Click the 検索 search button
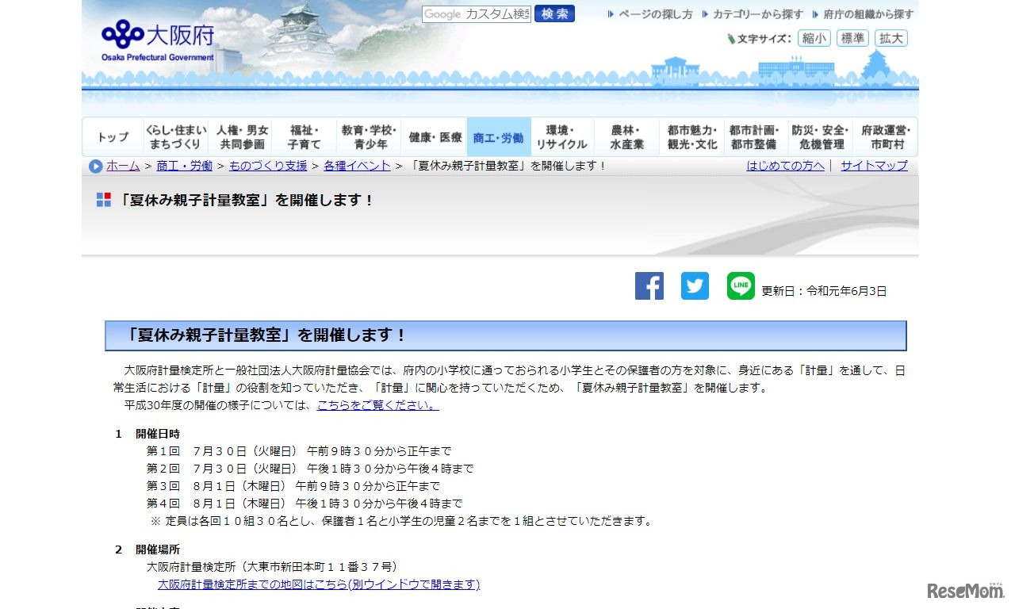The image size is (1015, 609). 554,13
